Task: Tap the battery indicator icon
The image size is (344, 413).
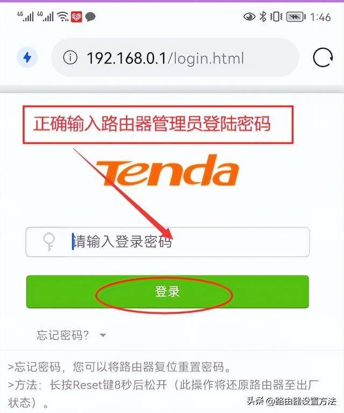Action: click(296, 17)
